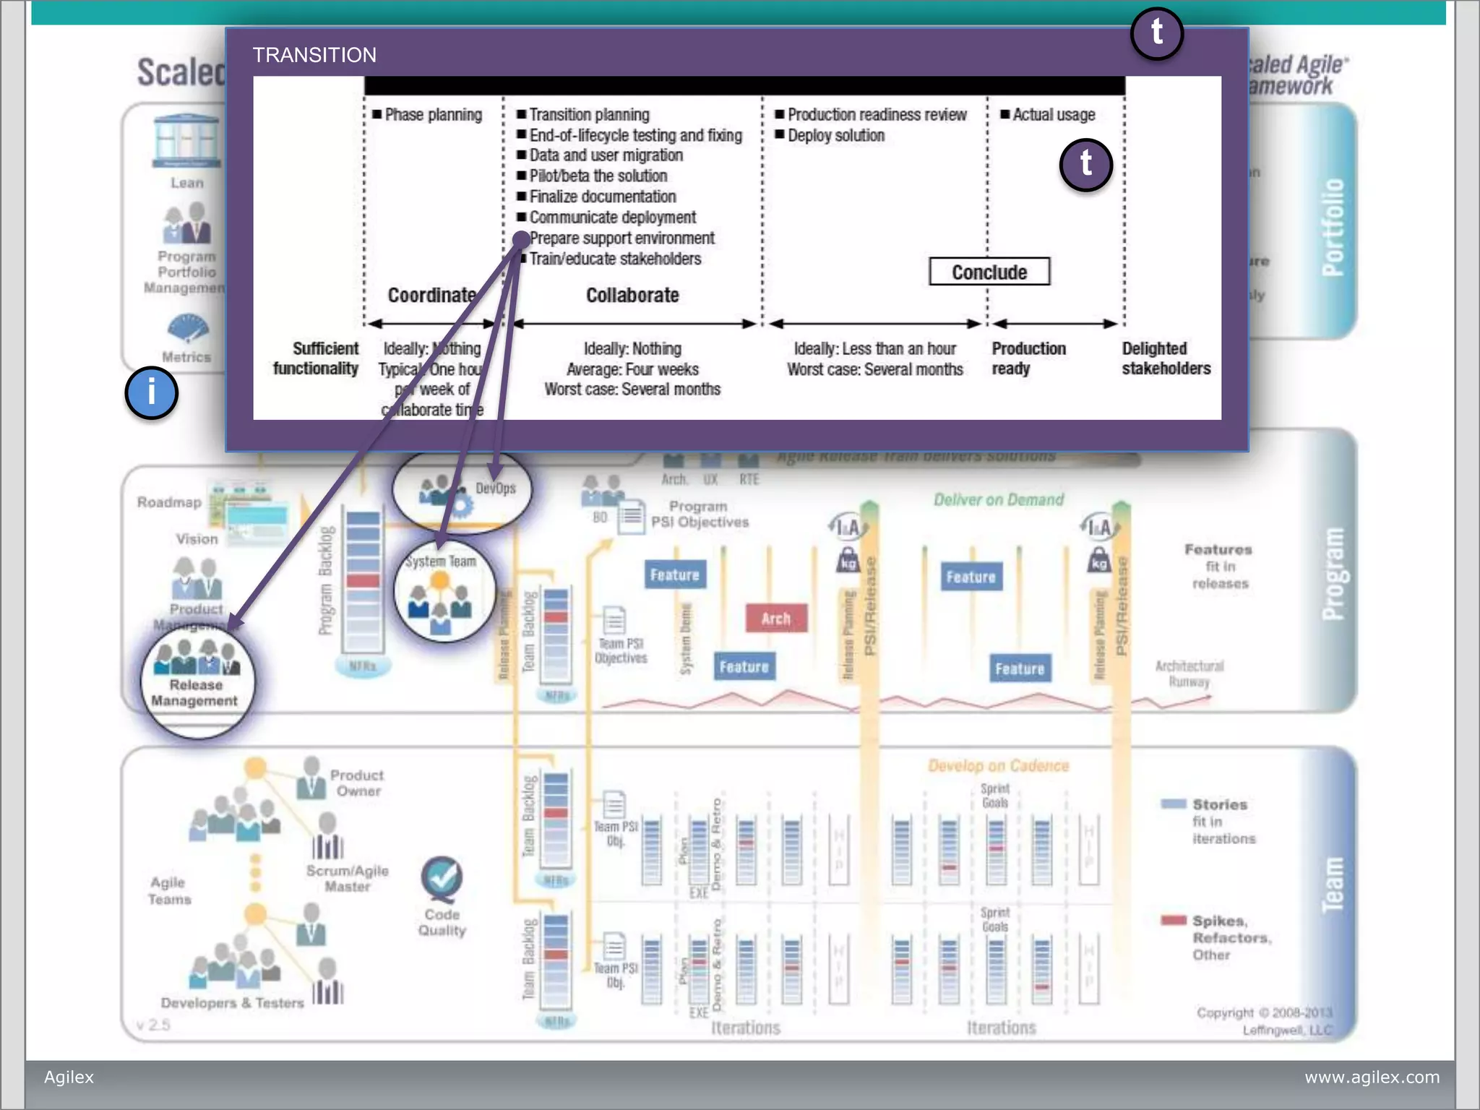The width and height of the screenshot is (1480, 1110).
Task: Open the www.agilex.com link
Action: [1371, 1077]
